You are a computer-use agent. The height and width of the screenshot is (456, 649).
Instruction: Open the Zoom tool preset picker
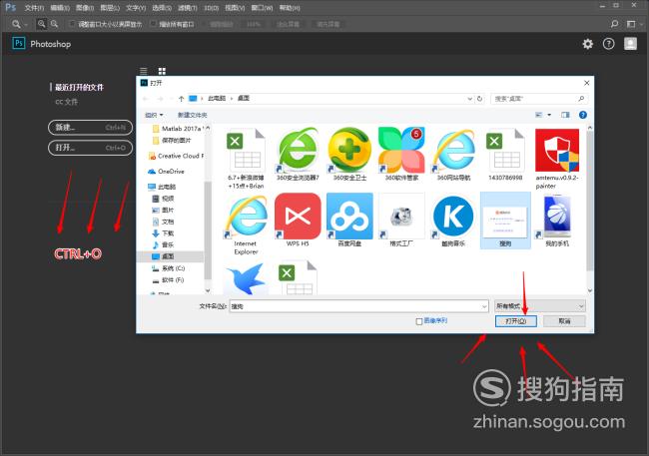[x=19, y=24]
